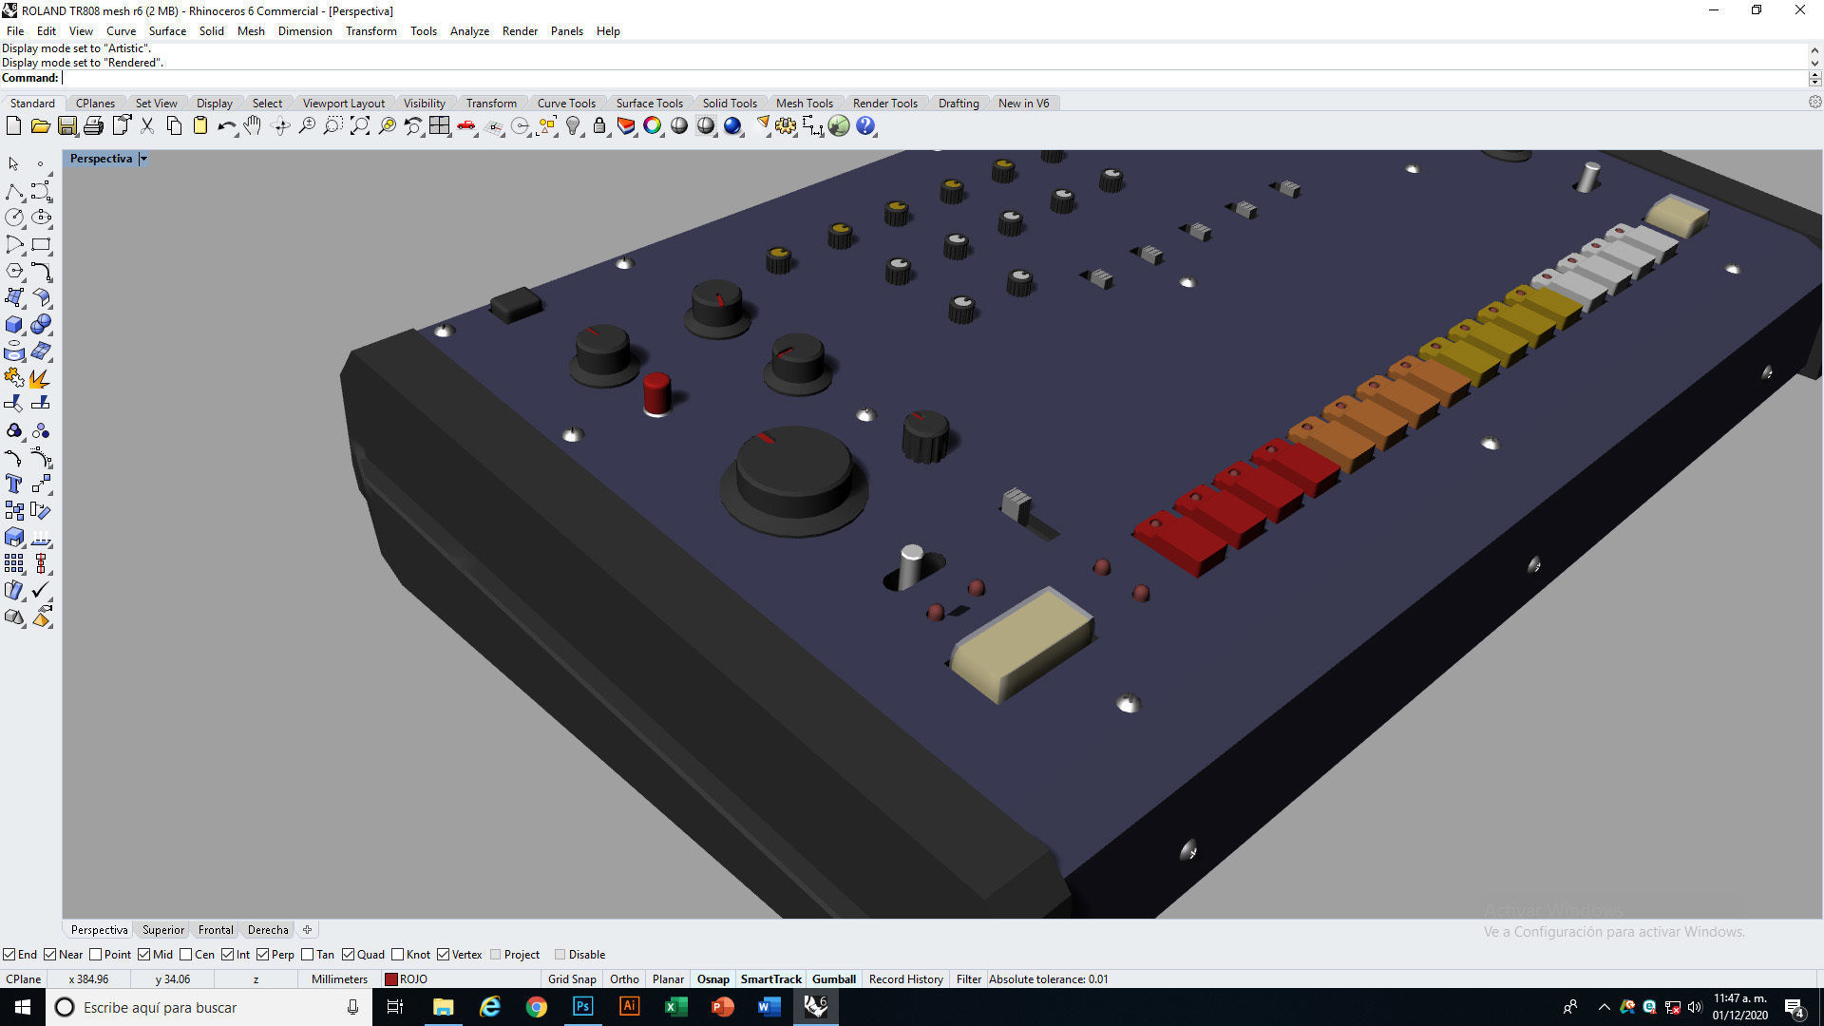Click the red car Named Views icon
The image size is (1824, 1026).
(466, 125)
